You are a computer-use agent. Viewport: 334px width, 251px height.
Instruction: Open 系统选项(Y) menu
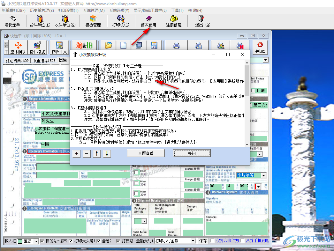pyautogui.click(x=119, y=11)
